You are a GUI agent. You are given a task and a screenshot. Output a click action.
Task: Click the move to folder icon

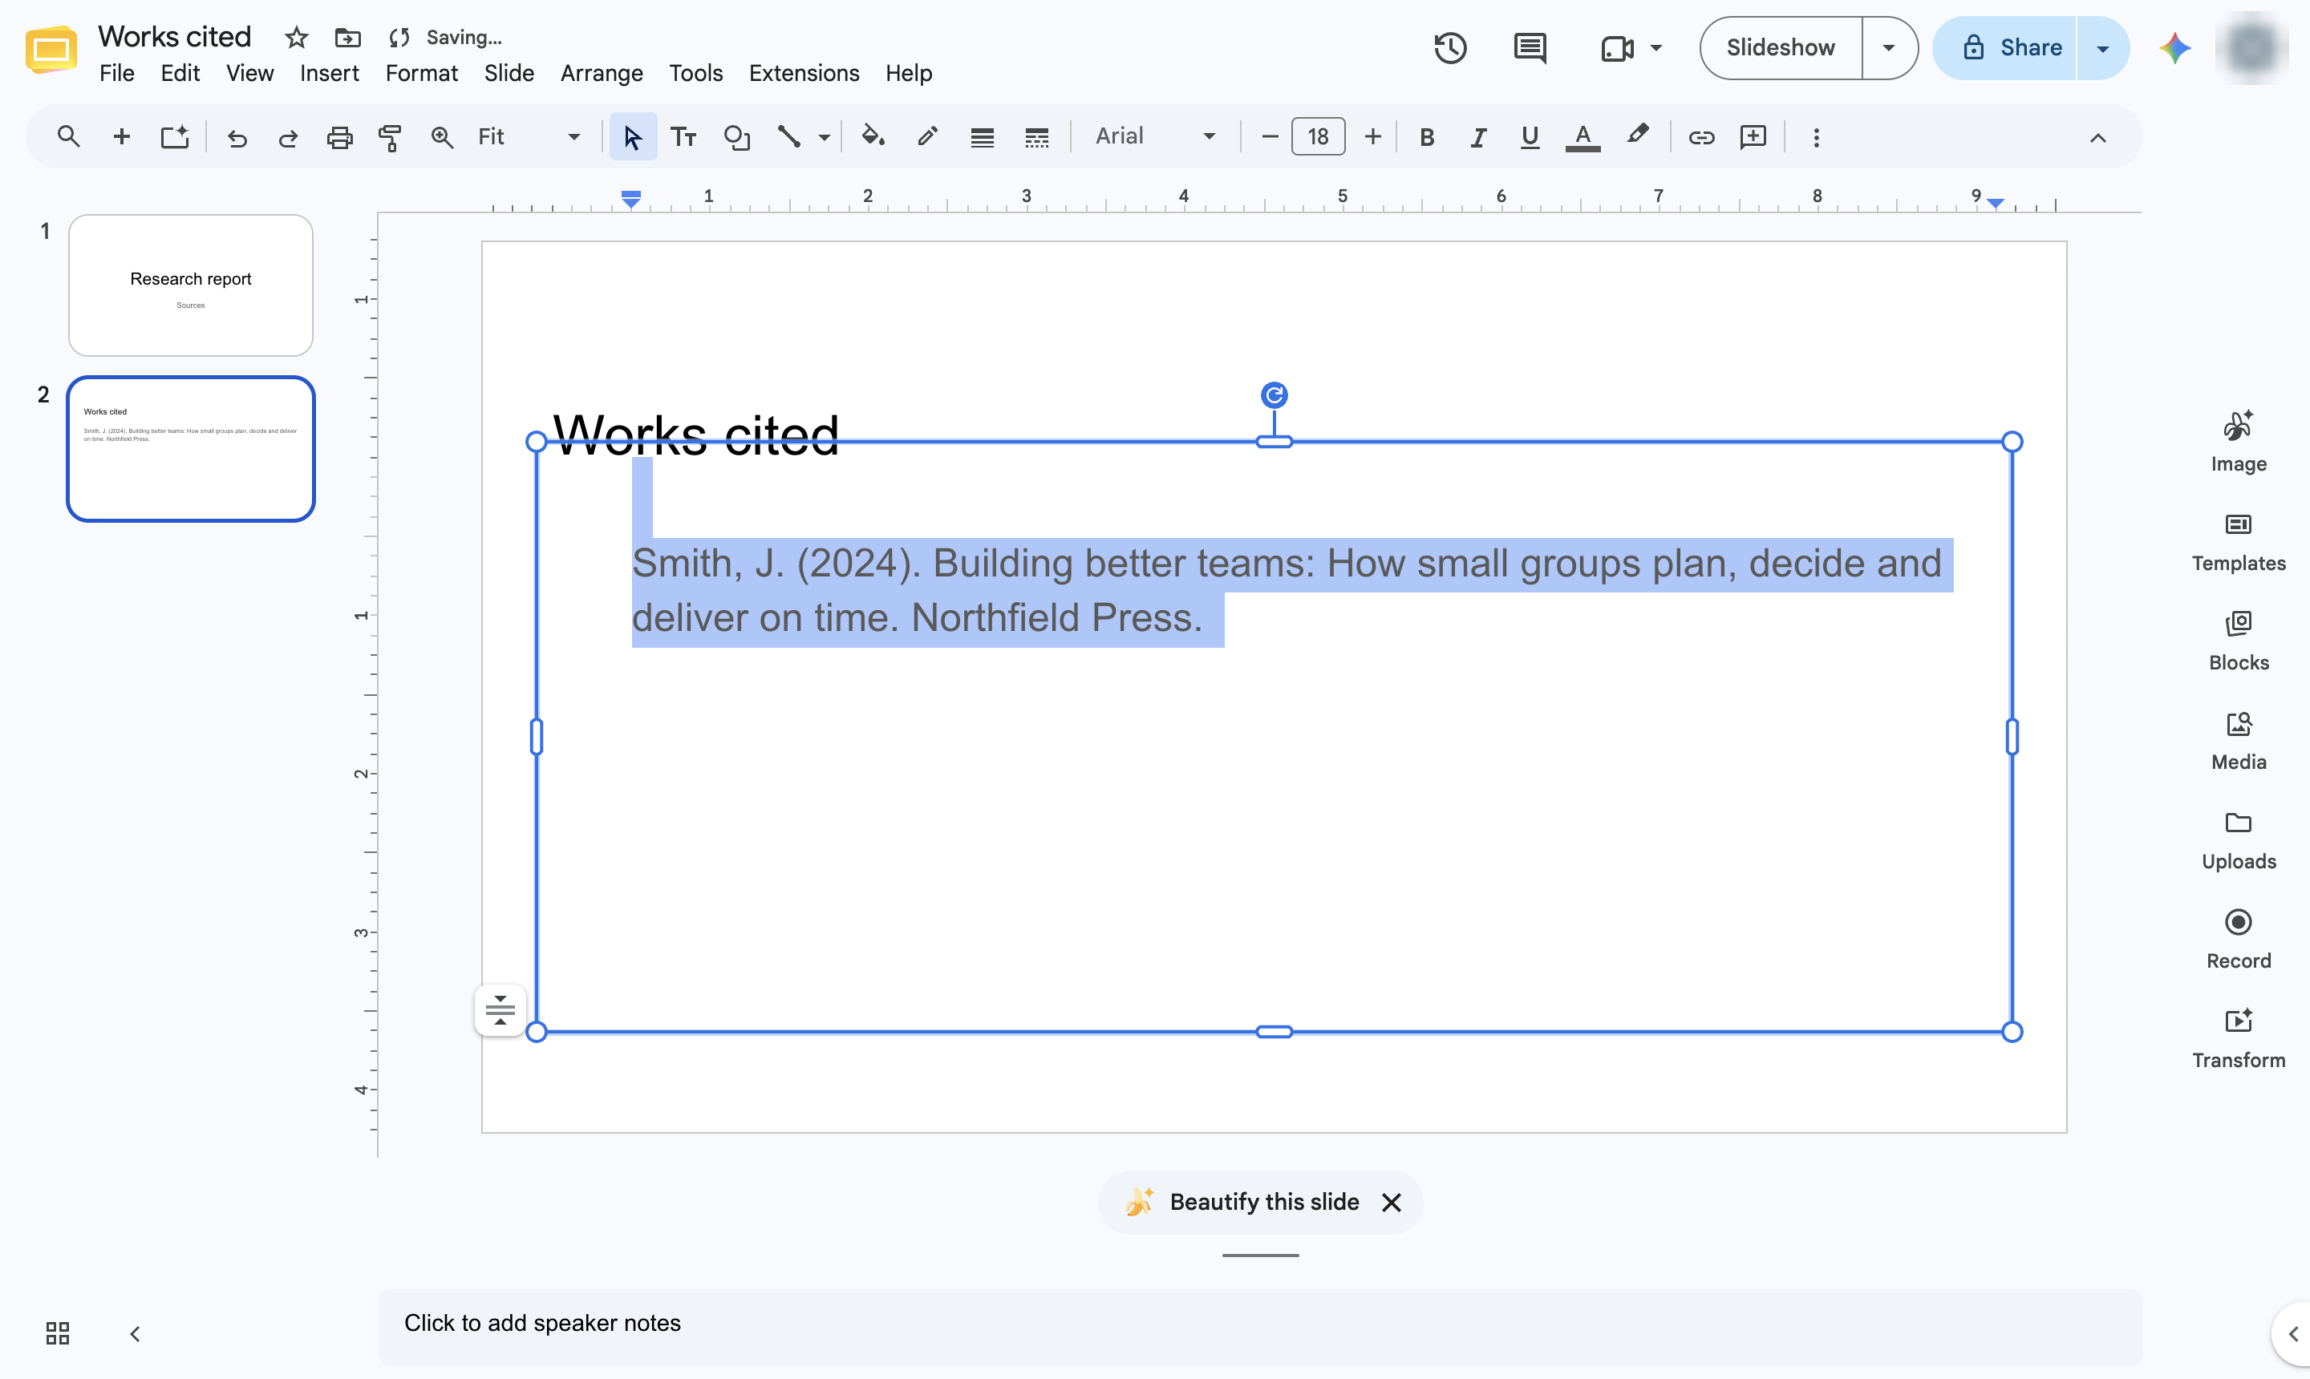click(347, 37)
